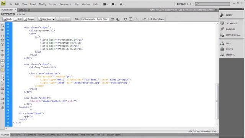Click the Open Documents icon in coding toolbar

3,26
